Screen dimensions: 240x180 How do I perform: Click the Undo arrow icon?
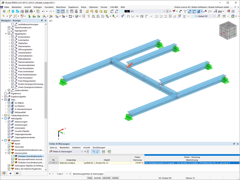coord(44,11)
